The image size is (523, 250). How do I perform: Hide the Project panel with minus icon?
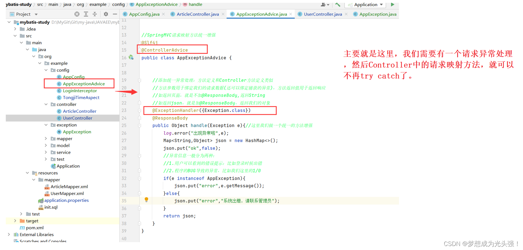point(115,14)
